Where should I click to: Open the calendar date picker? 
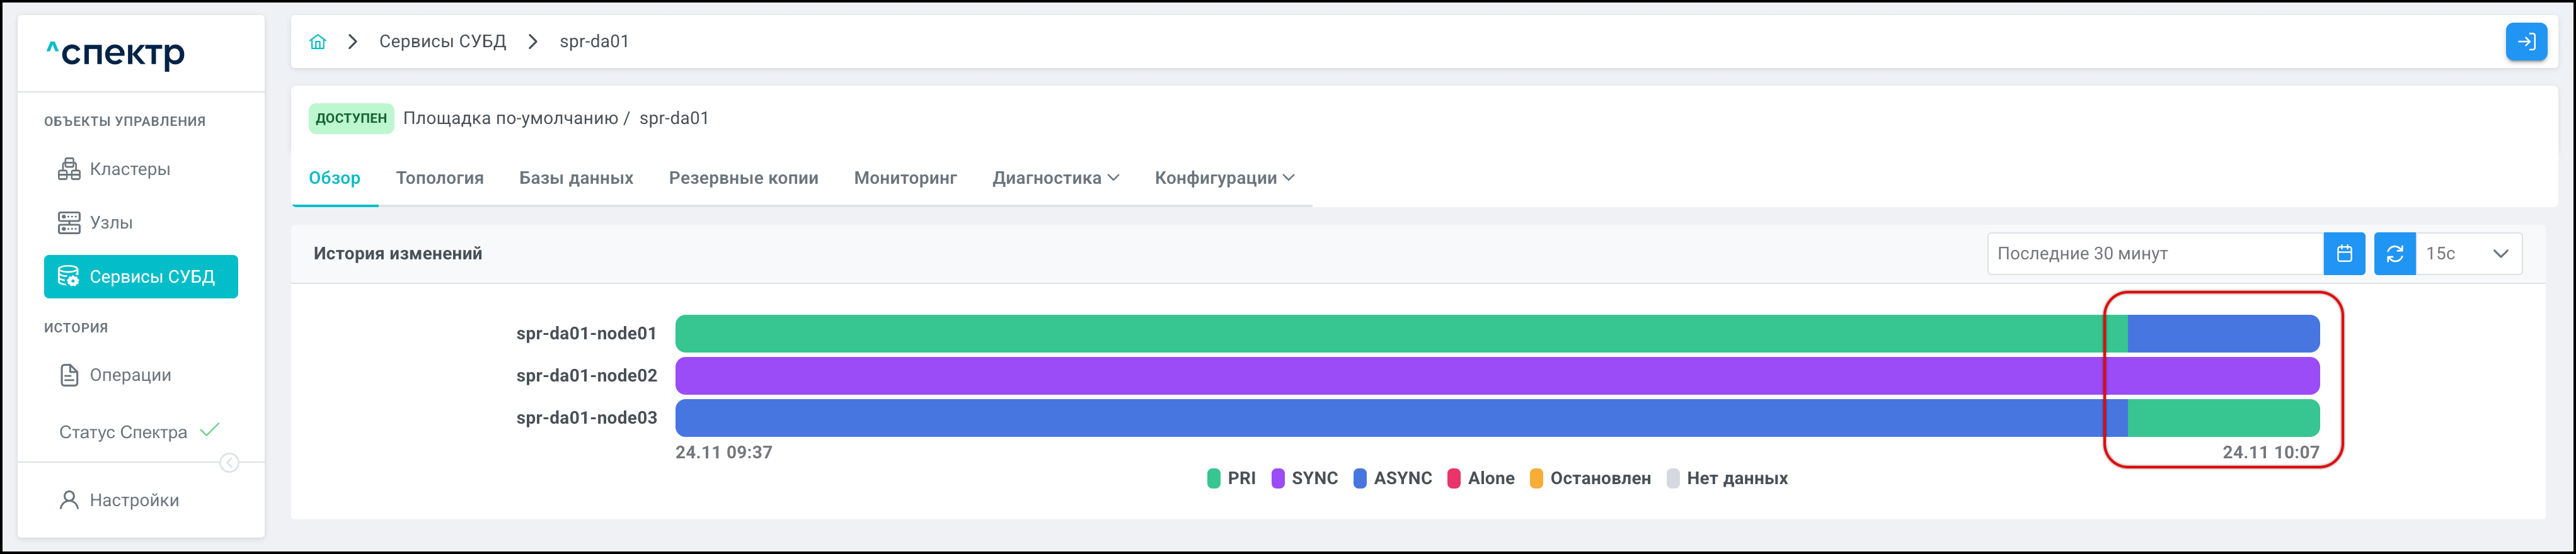[2344, 254]
